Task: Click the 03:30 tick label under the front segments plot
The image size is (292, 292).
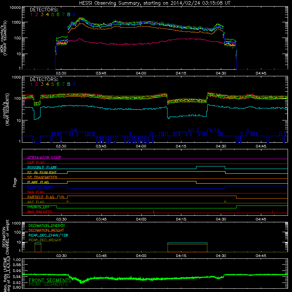Action: point(61,73)
